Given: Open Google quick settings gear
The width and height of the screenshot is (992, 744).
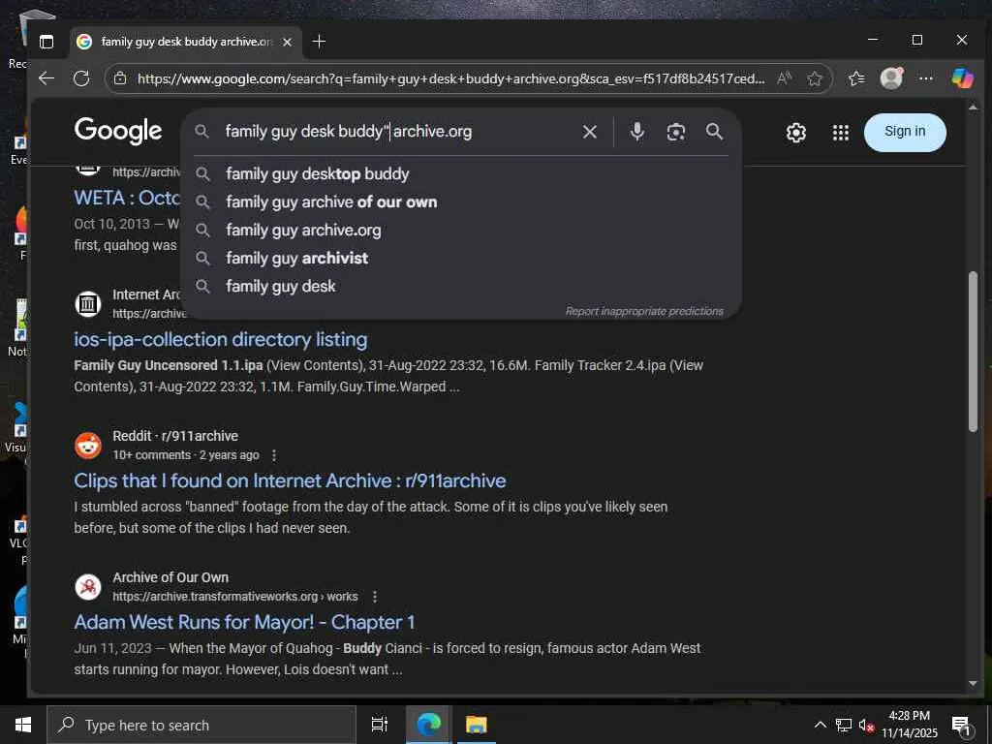Looking at the screenshot, I should pyautogui.click(x=796, y=133).
